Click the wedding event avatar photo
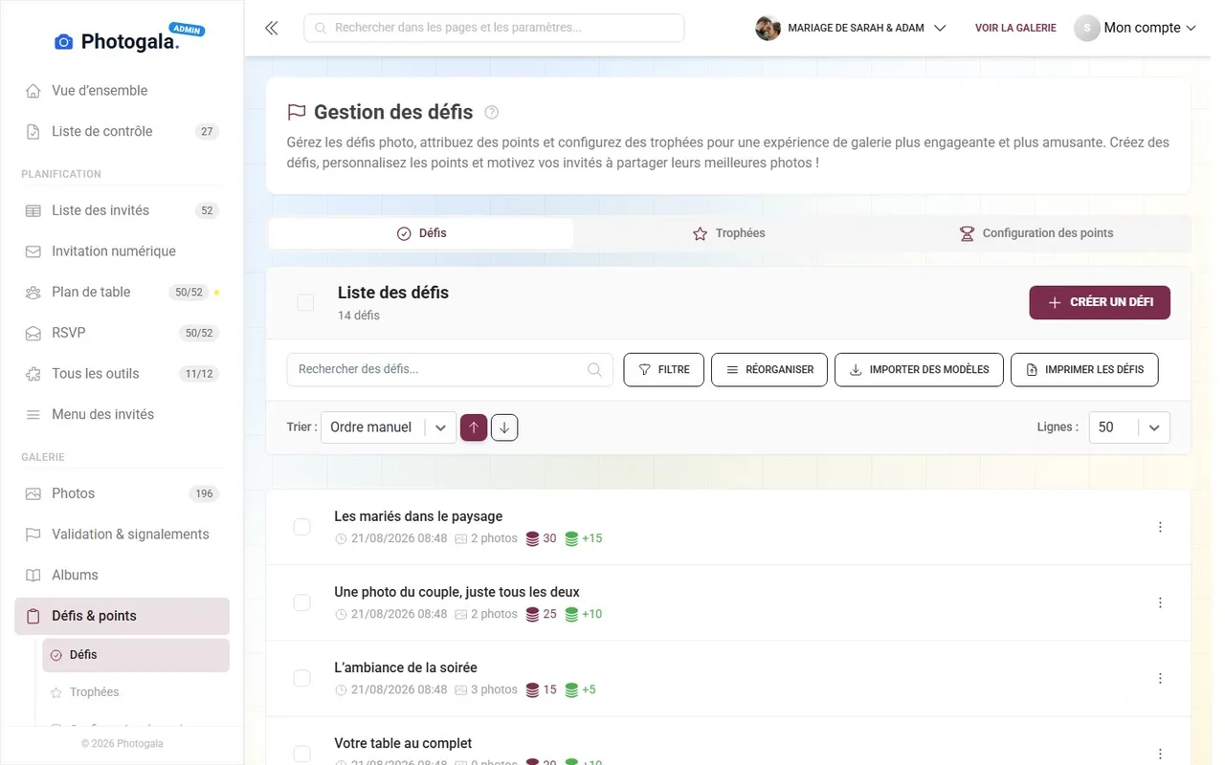This screenshot has width=1225, height=765. click(768, 28)
